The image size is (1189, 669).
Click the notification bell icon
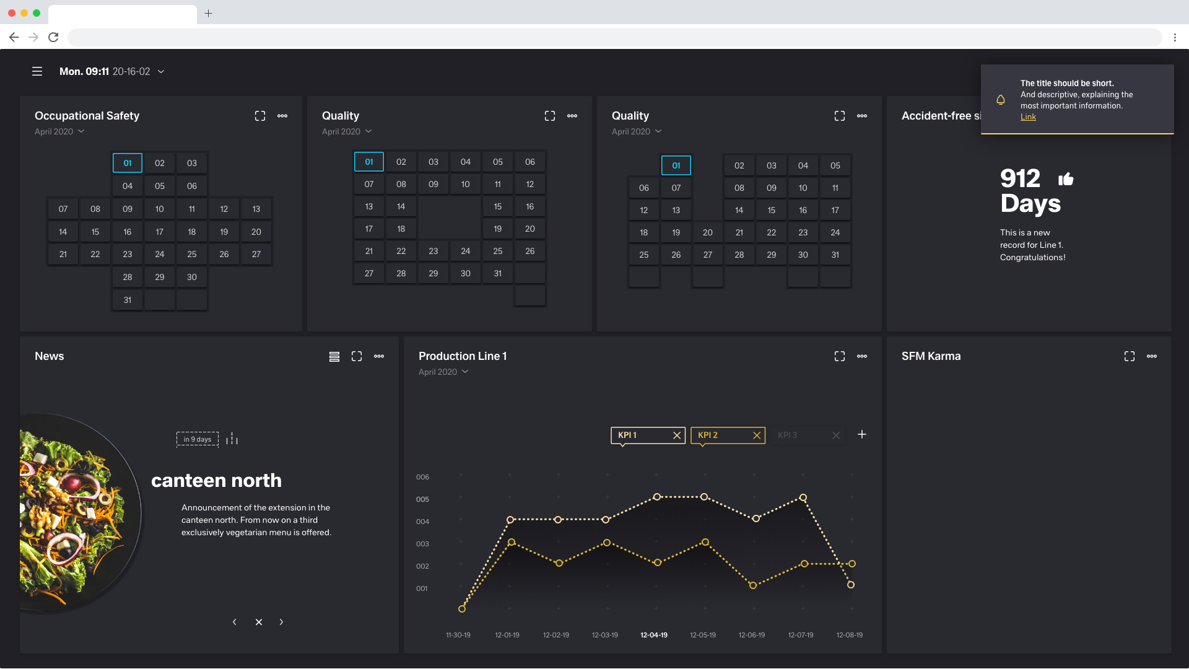pos(1001,100)
